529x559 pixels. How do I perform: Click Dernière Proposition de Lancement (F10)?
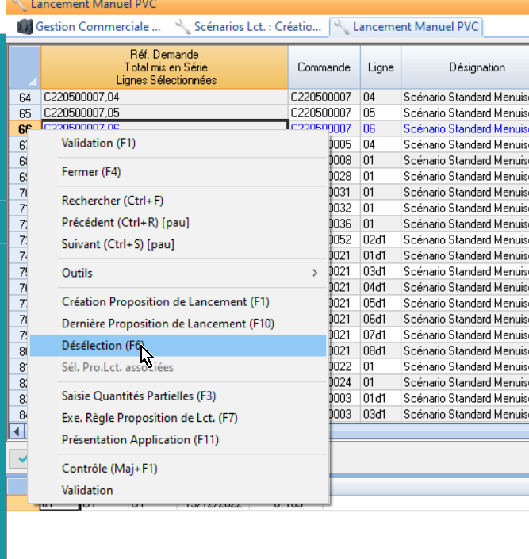167,324
